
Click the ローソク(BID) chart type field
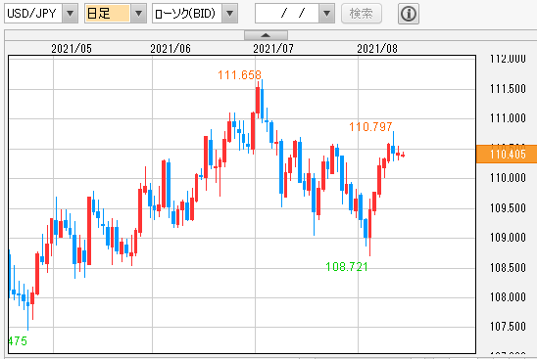click(187, 14)
